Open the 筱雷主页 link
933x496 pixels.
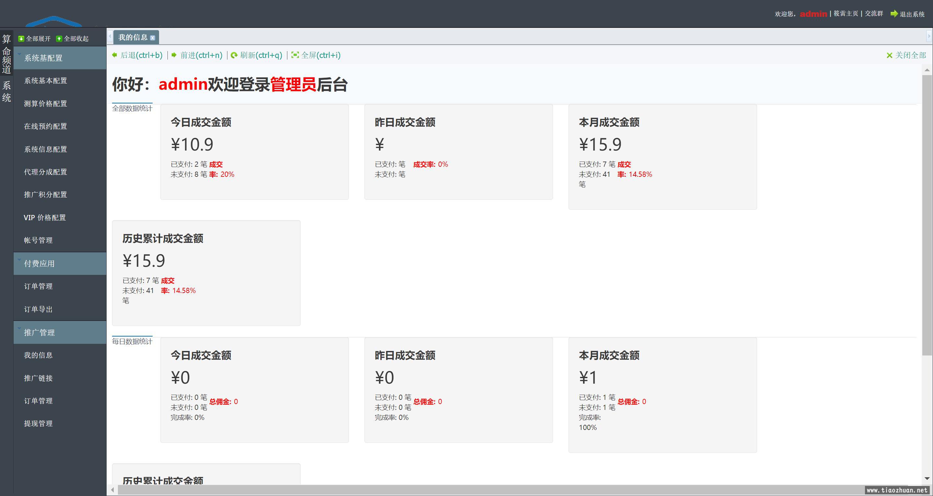[846, 13]
